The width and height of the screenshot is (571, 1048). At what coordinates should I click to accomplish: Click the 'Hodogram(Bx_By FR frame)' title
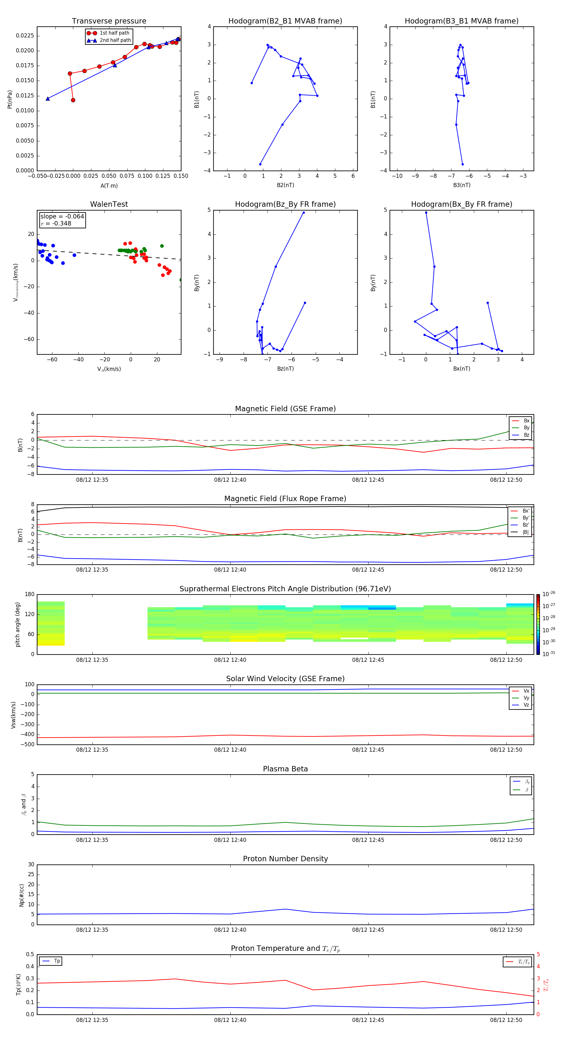tap(462, 204)
